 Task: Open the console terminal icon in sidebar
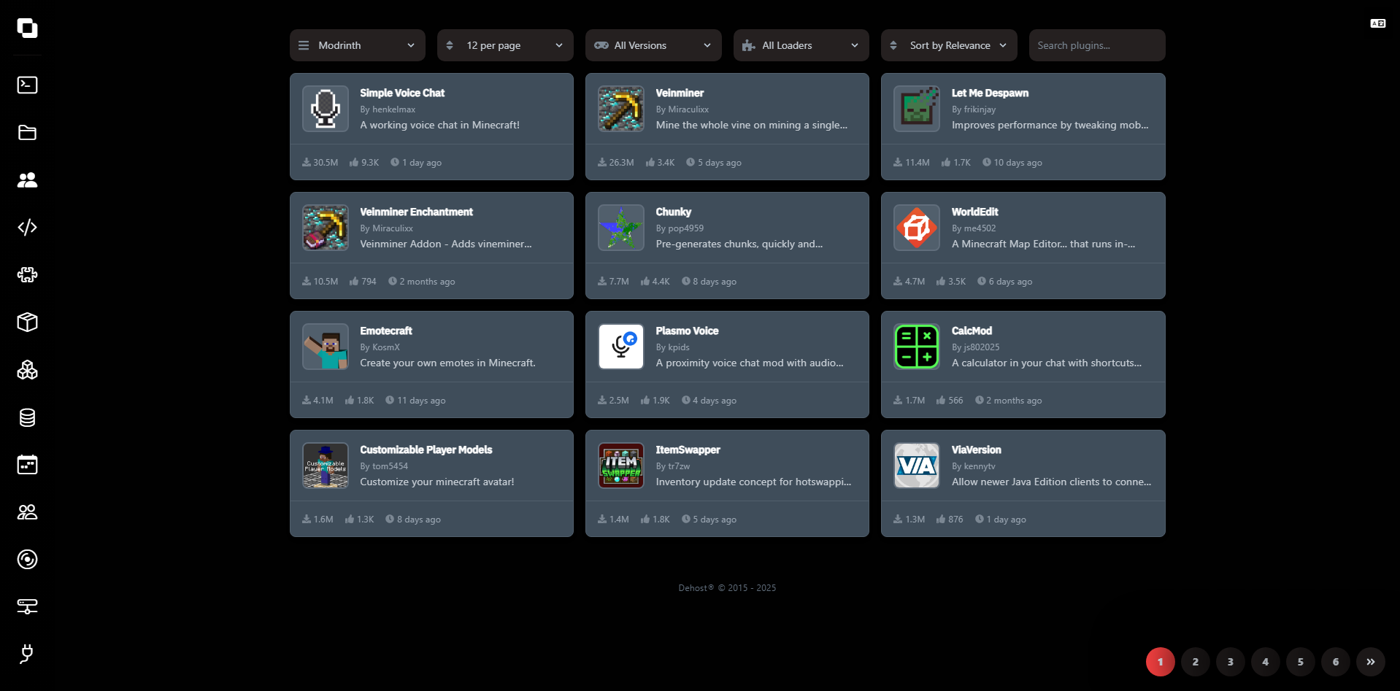pos(27,85)
